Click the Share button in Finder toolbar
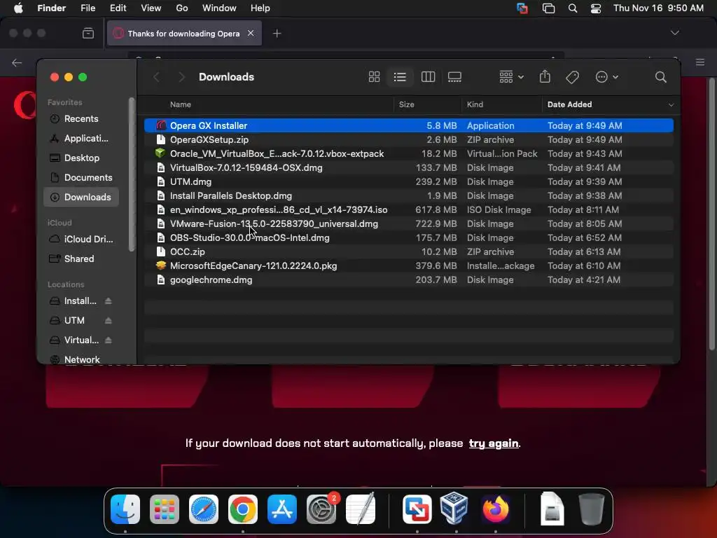Image resolution: width=717 pixels, height=538 pixels. [x=545, y=76]
